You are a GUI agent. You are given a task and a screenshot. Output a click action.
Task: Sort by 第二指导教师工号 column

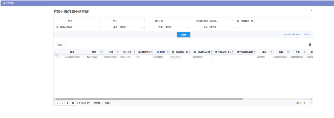coord(233,52)
